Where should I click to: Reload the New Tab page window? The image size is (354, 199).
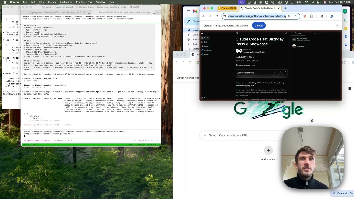190,62
